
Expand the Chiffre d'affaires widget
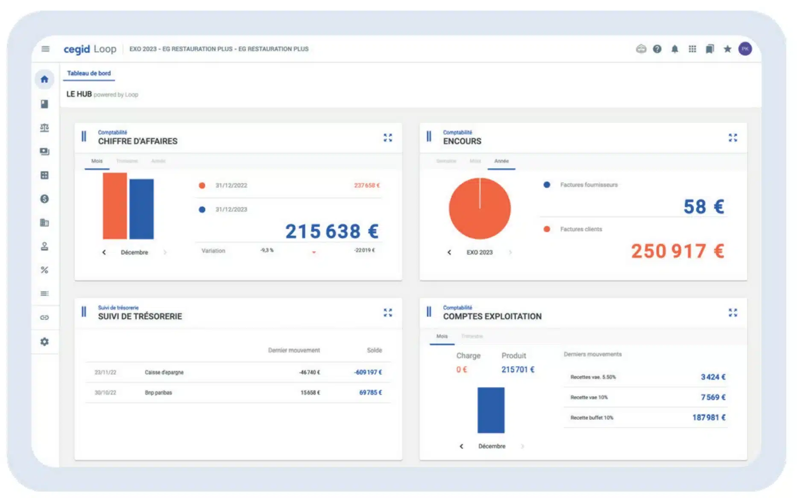pyautogui.click(x=387, y=138)
